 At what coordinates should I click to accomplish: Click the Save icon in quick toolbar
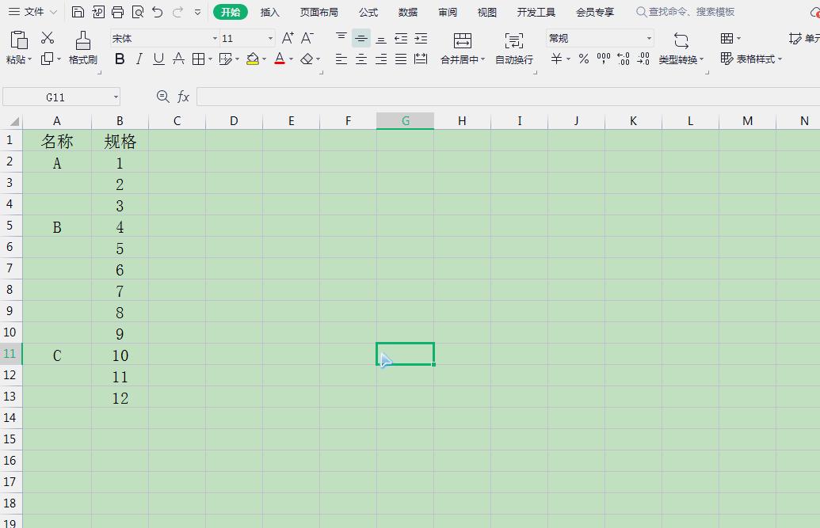[78, 12]
